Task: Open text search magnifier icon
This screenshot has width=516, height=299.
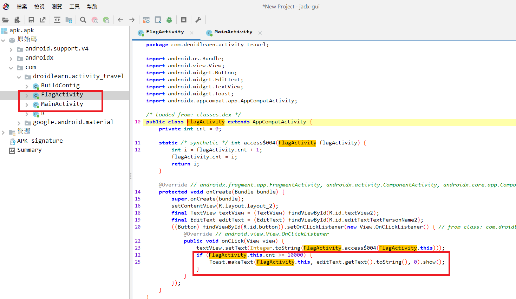Action: pos(83,20)
